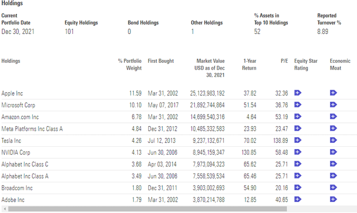357x213 pixels.
Task: Click Adobe Inc Economic Moat icon
Action: pos(333,199)
